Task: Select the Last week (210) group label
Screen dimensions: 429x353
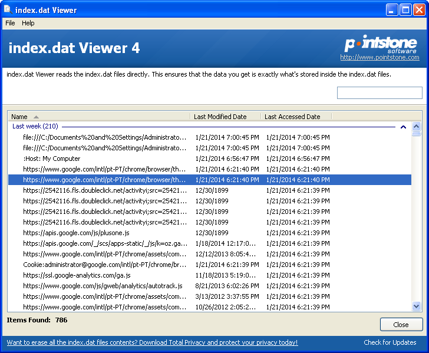Action: point(35,126)
